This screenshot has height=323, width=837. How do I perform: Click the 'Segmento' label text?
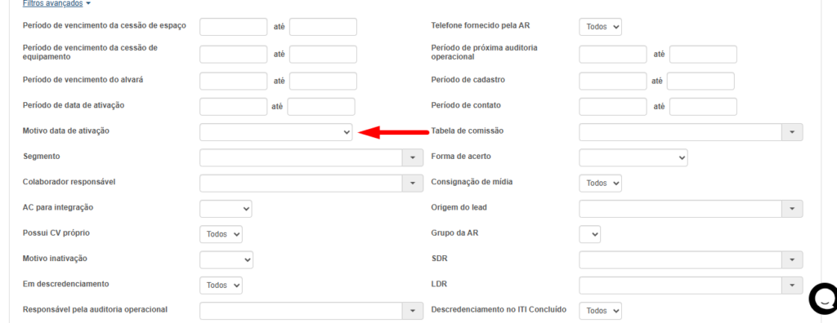pyautogui.click(x=42, y=156)
